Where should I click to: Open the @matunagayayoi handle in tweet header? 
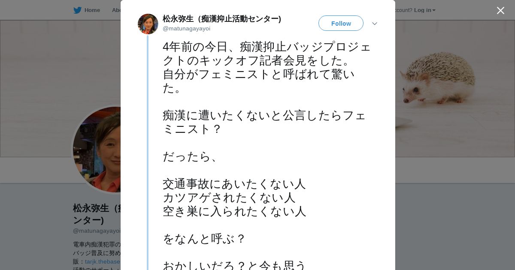point(186,29)
